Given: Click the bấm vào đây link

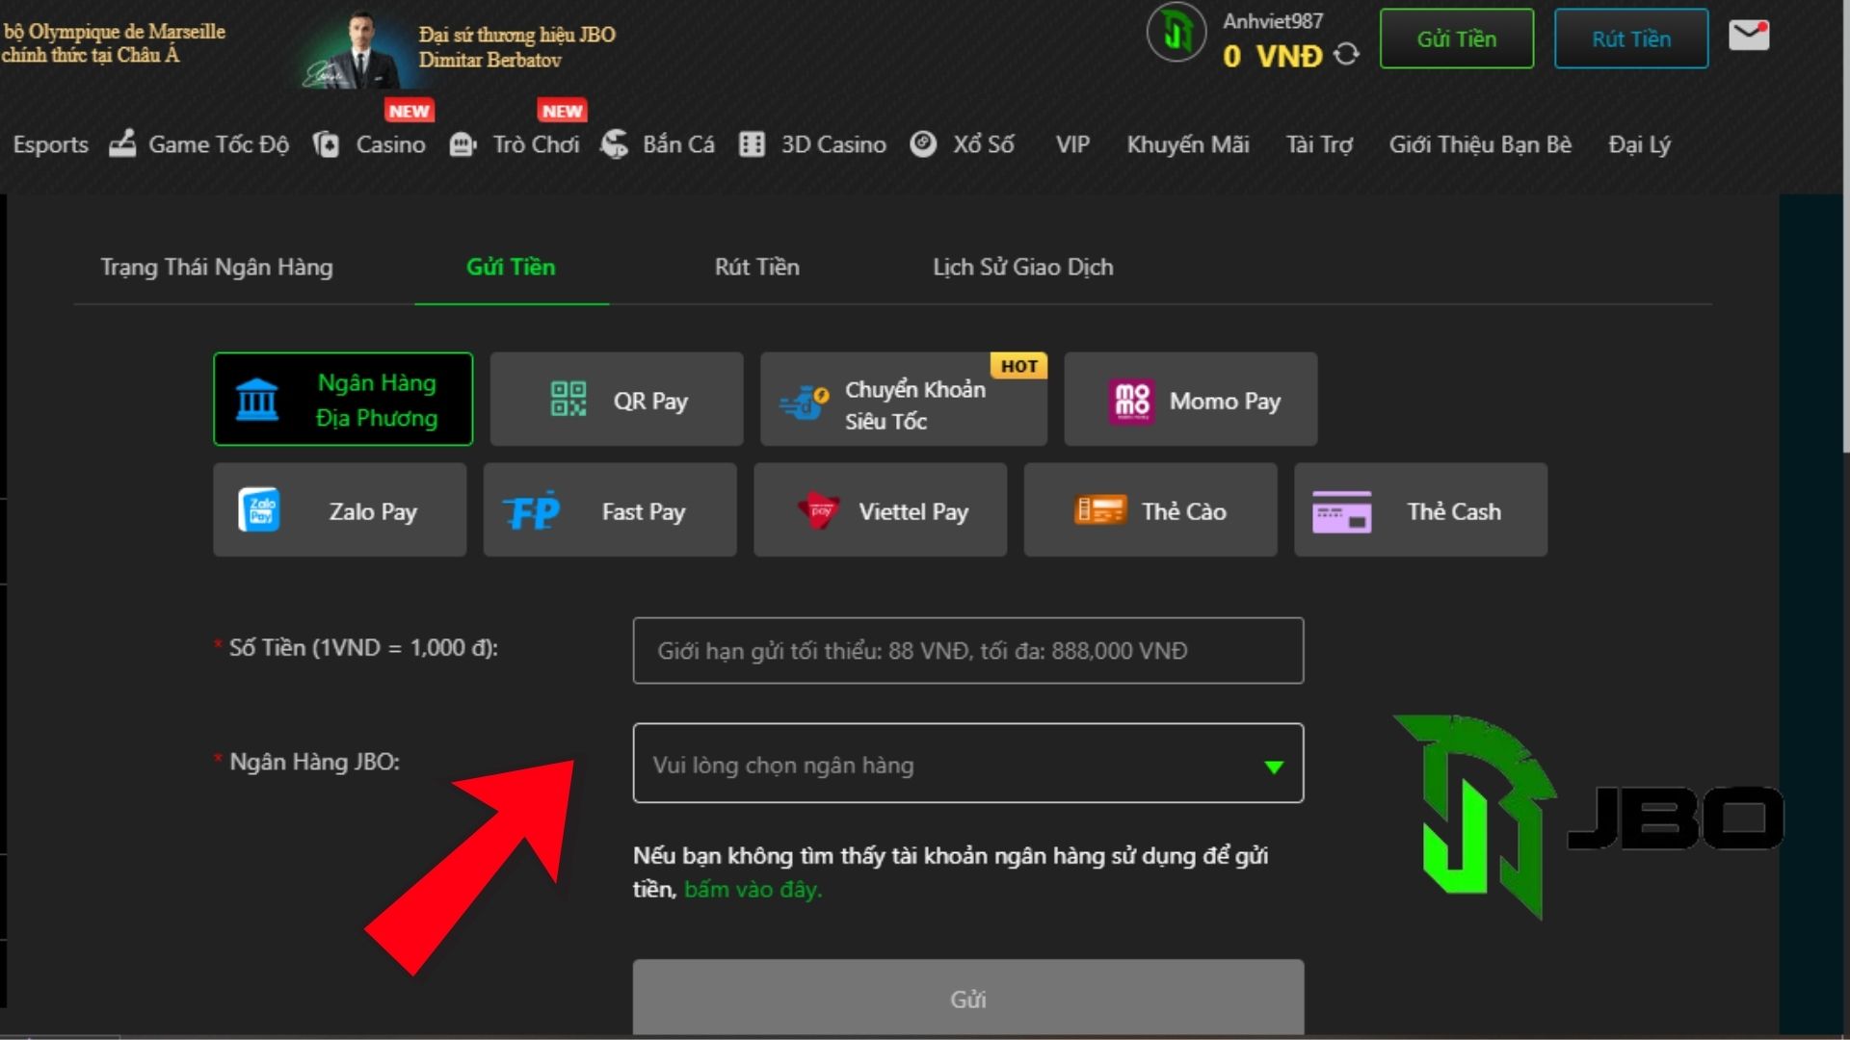Looking at the screenshot, I should coord(753,889).
